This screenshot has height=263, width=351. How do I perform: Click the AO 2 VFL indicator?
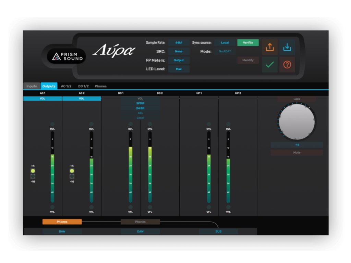tap(91, 207)
